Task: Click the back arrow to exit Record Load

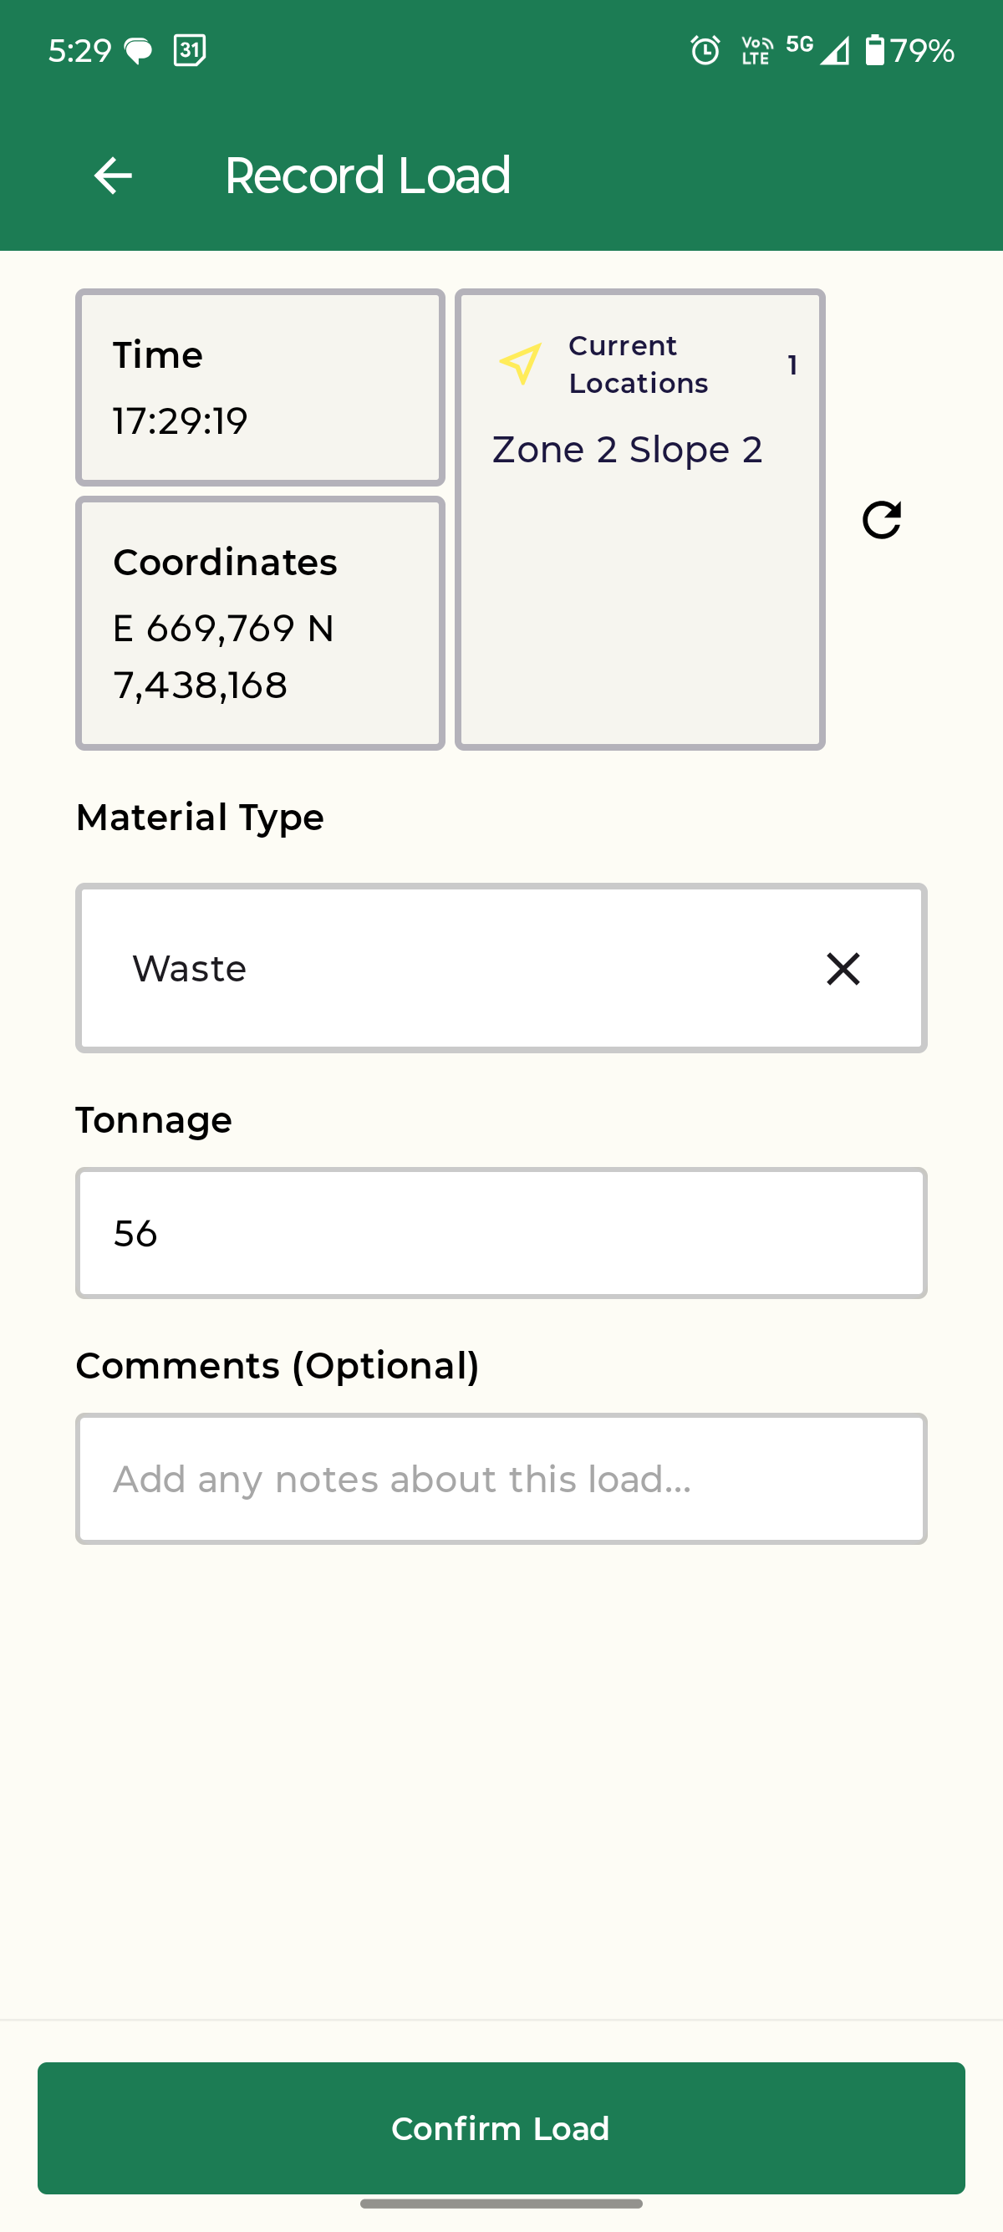Action: click(x=112, y=175)
